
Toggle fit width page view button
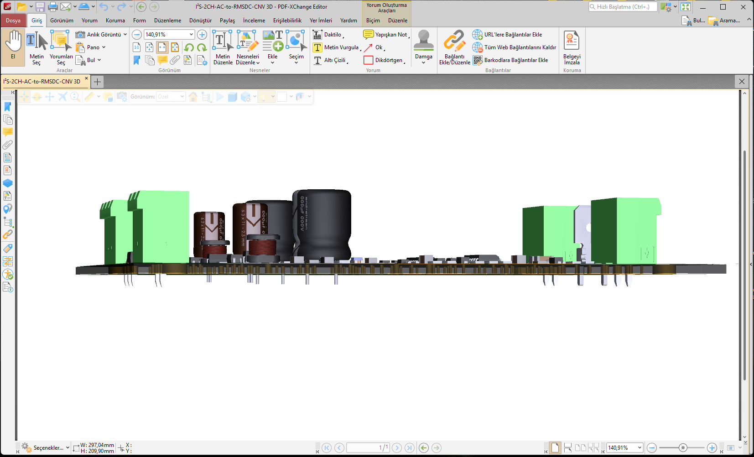tap(162, 47)
